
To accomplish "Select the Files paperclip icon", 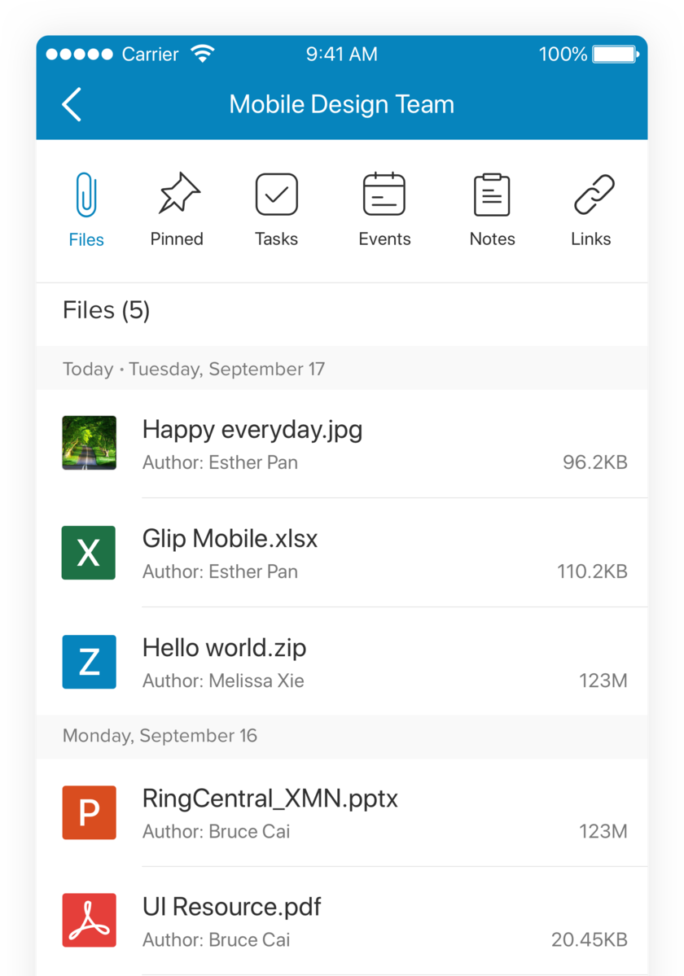I will (86, 195).
